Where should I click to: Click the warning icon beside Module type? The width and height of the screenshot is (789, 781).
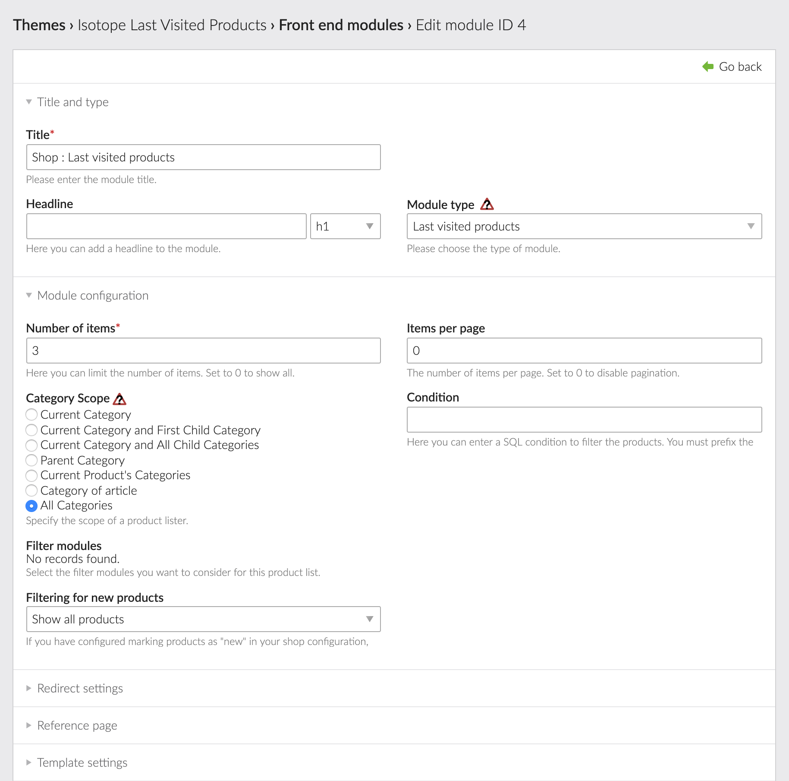click(x=487, y=204)
